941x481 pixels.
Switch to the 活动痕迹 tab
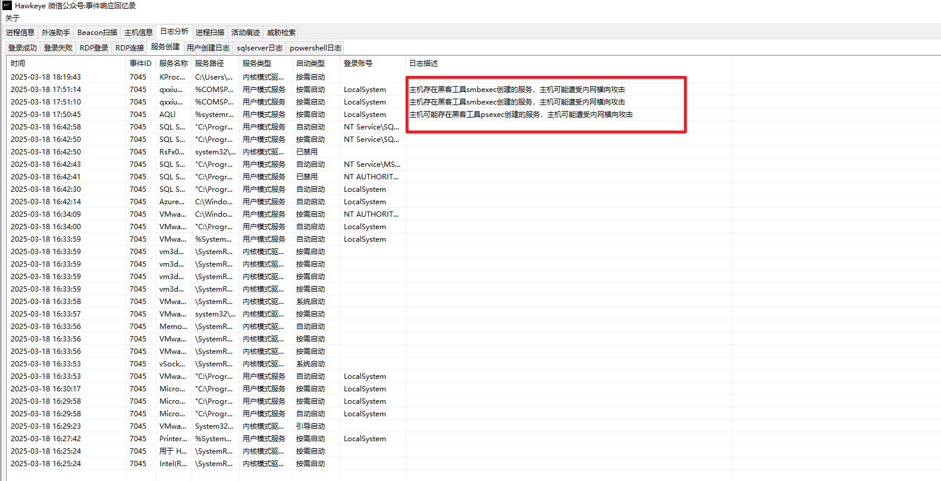point(246,33)
